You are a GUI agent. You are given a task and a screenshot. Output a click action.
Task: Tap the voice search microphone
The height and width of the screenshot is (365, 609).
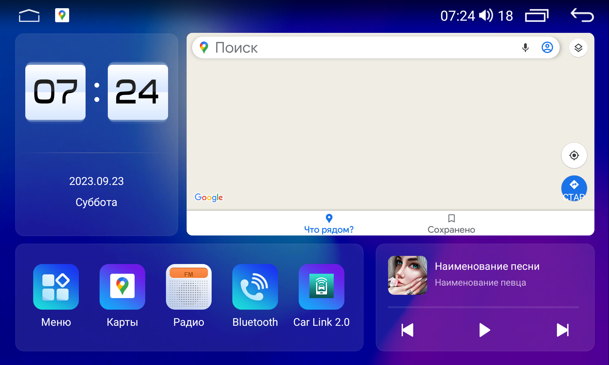pyautogui.click(x=525, y=47)
